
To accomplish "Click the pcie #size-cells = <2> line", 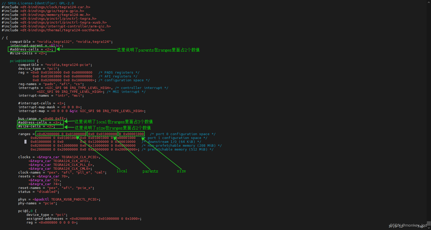I will (x=37, y=126).
